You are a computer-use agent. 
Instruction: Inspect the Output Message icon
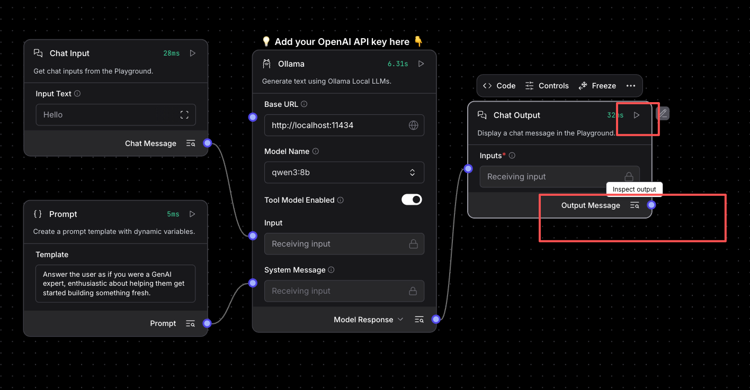coord(635,205)
